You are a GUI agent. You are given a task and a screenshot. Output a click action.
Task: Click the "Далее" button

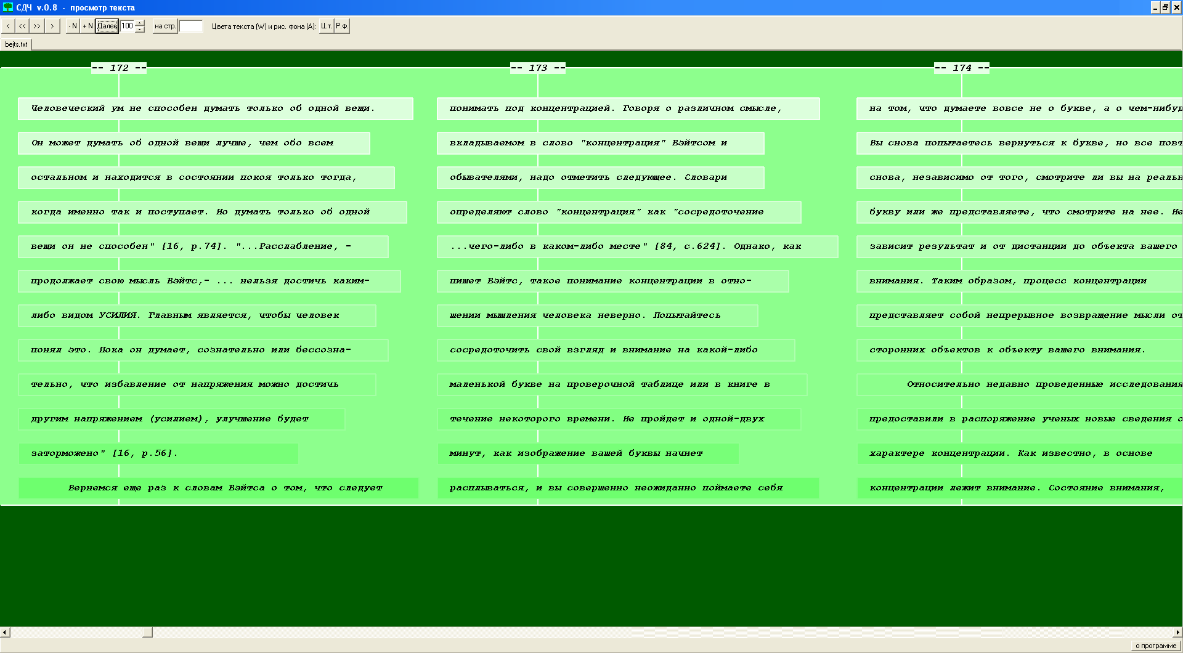pos(107,26)
